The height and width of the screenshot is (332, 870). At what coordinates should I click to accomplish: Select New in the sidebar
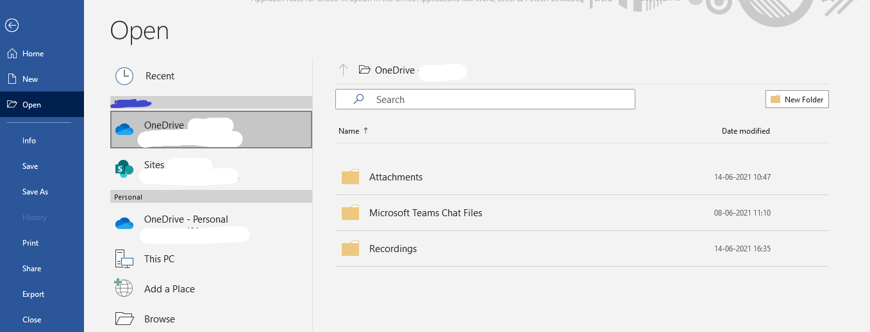click(x=42, y=79)
